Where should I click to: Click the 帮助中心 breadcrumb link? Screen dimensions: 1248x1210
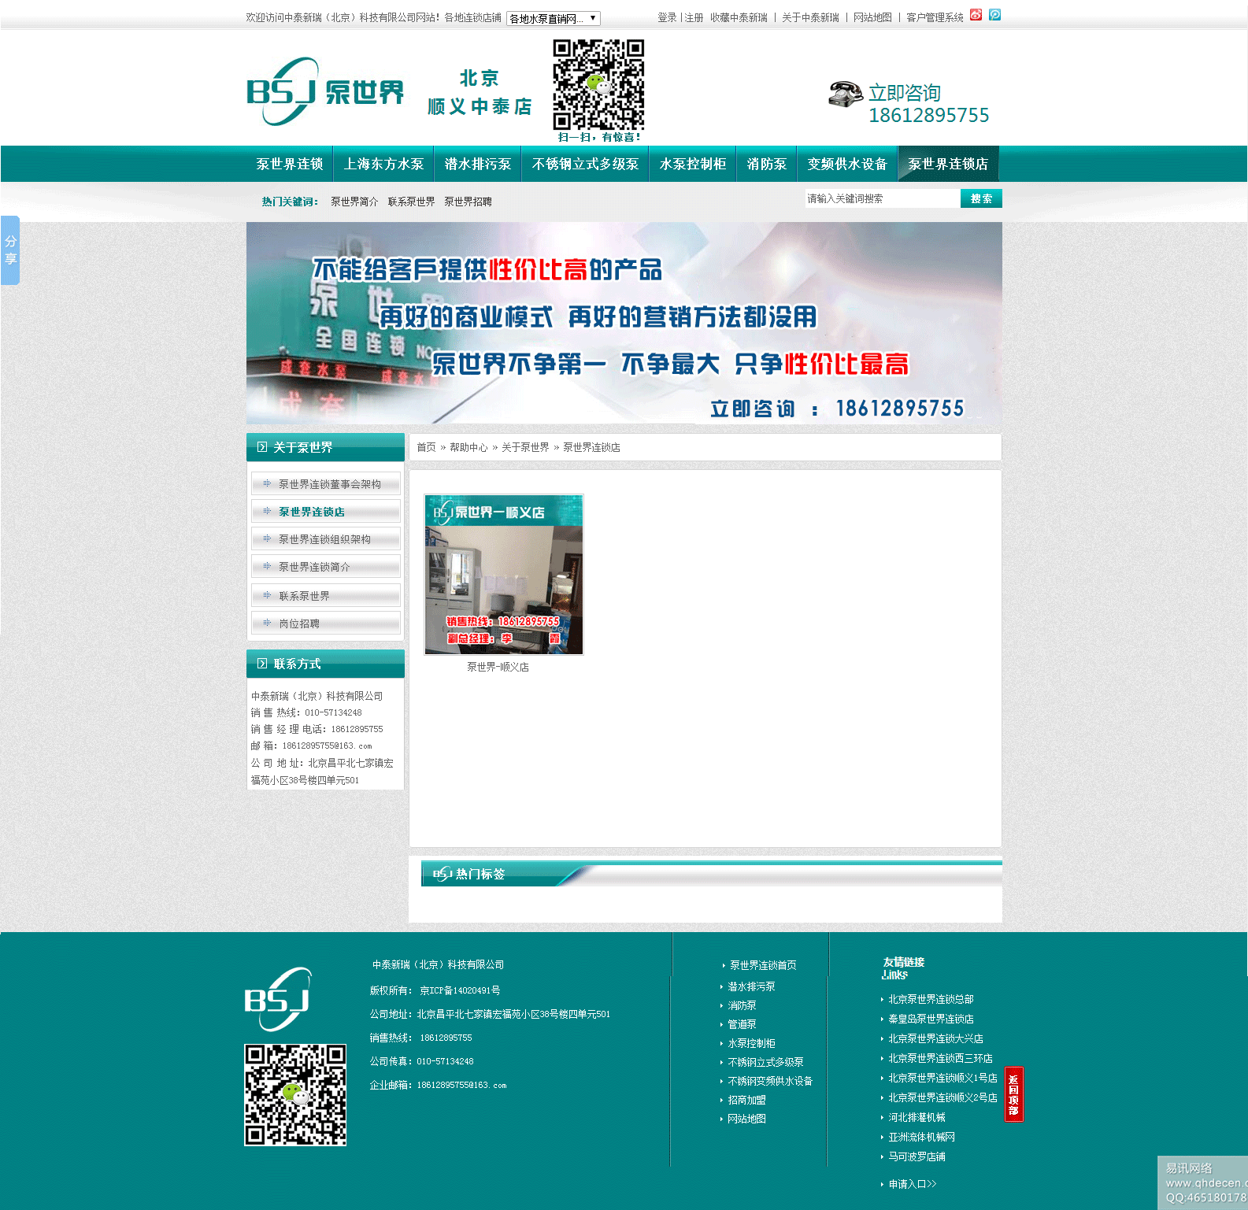[468, 447]
